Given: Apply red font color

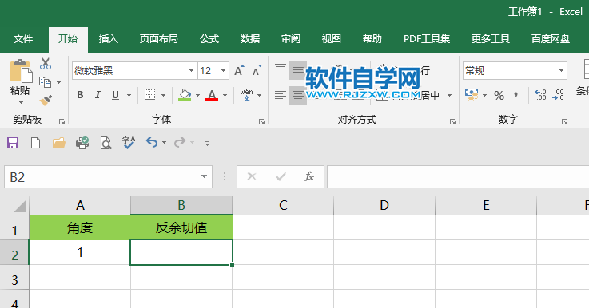Looking at the screenshot, I should coord(212,95).
